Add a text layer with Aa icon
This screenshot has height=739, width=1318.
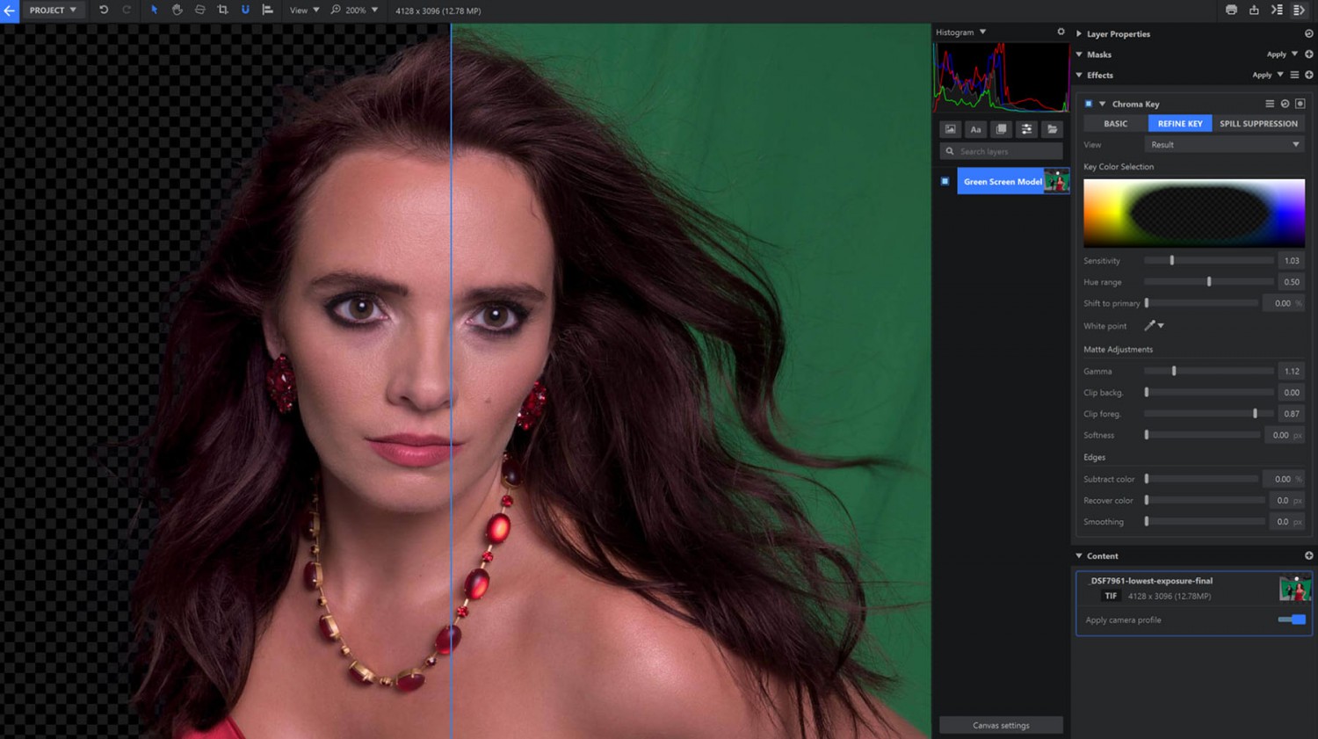click(975, 129)
